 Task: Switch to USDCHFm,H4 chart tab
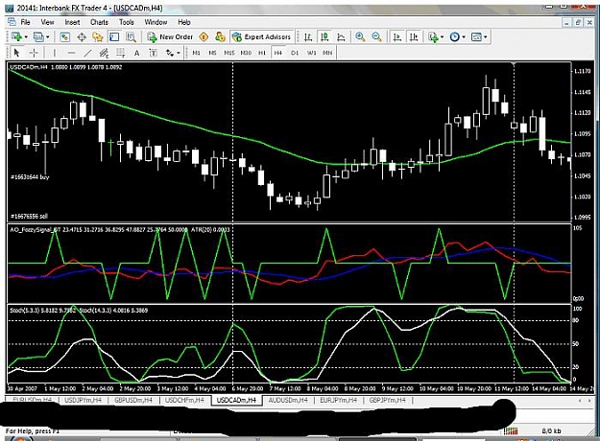click(184, 400)
